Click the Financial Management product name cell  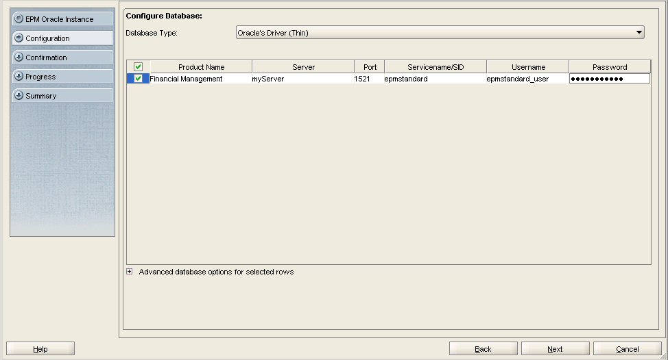[x=201, y=79]
